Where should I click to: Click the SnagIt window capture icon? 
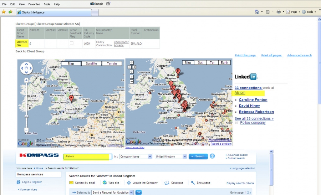[108, 4]
